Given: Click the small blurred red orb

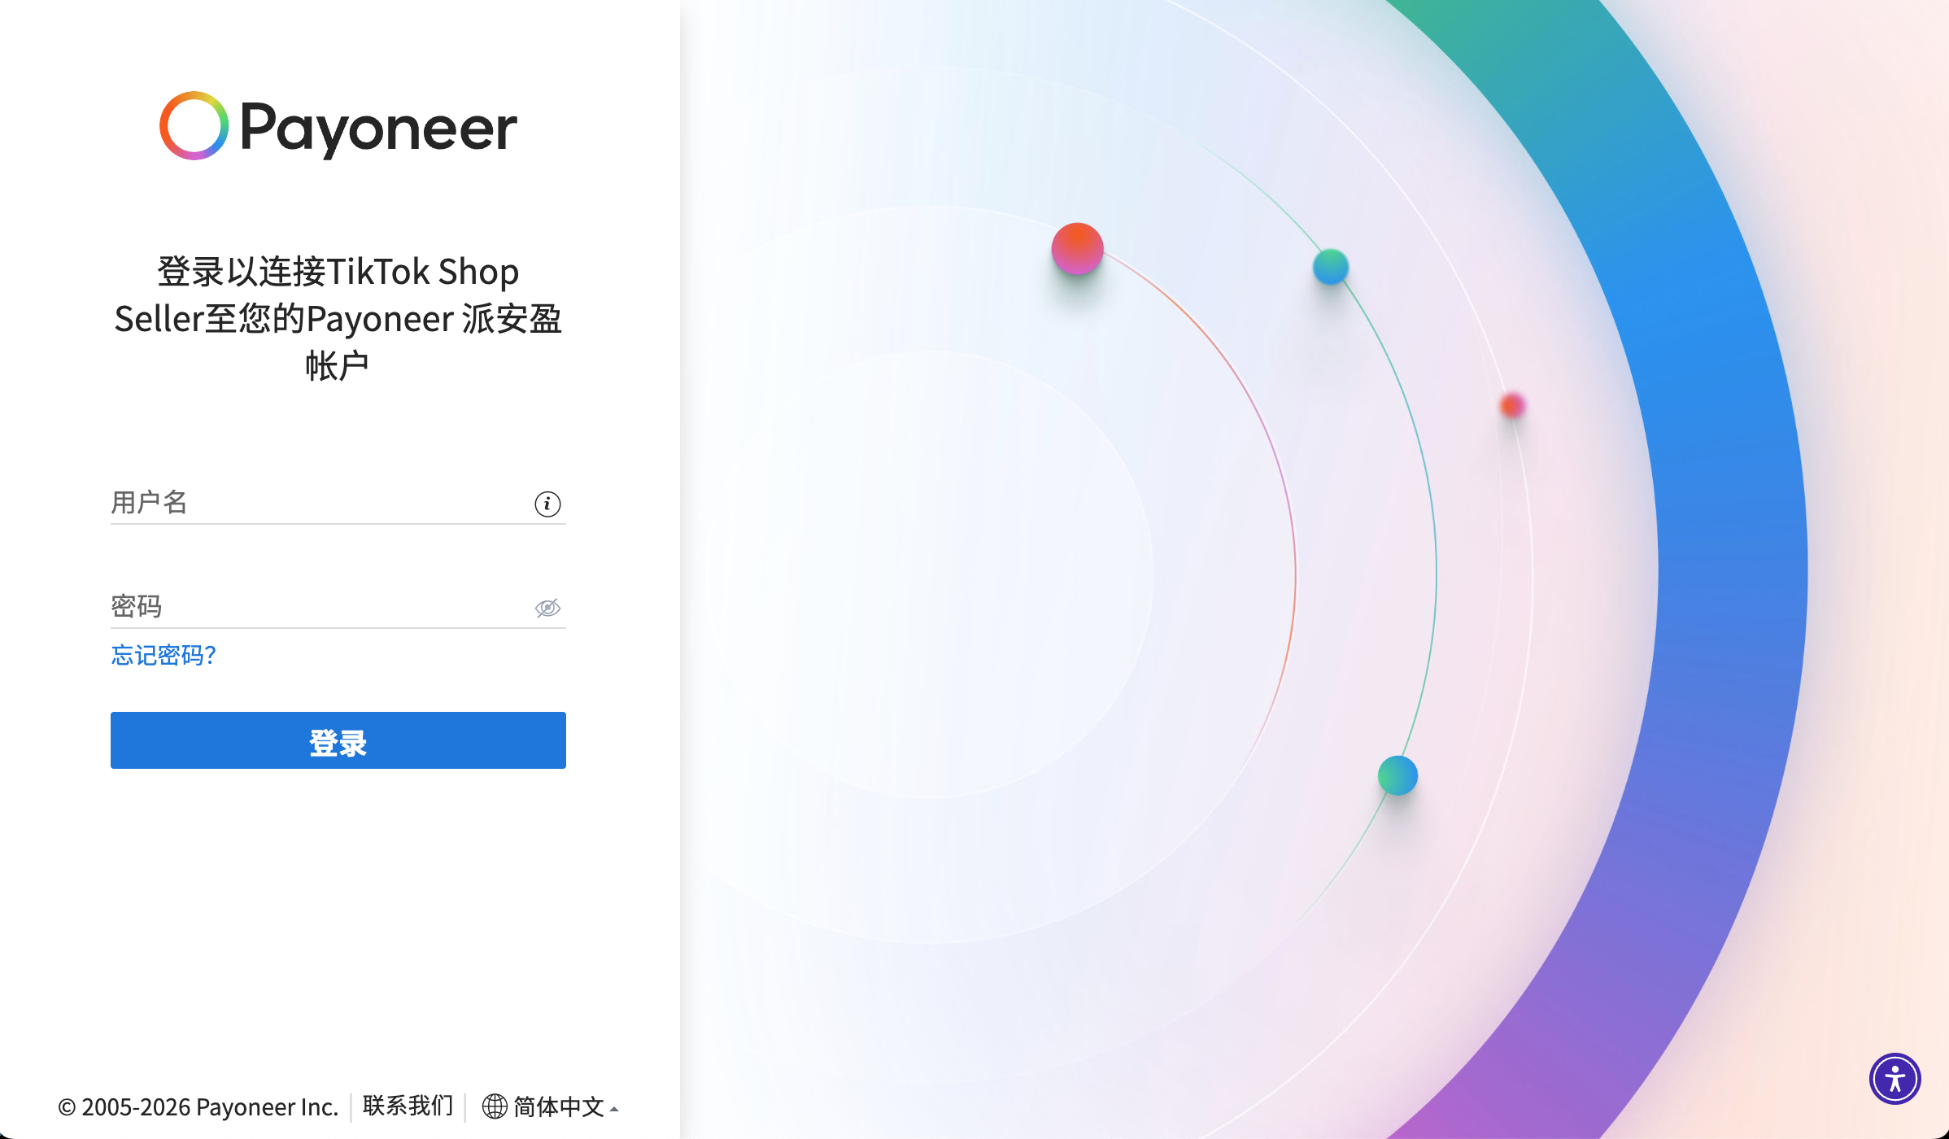Looking at the screenshot, I should click(1512, 405).
